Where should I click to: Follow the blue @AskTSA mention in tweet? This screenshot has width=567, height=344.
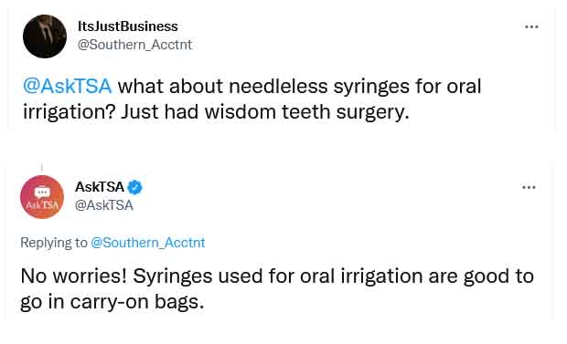pos(68,87)
